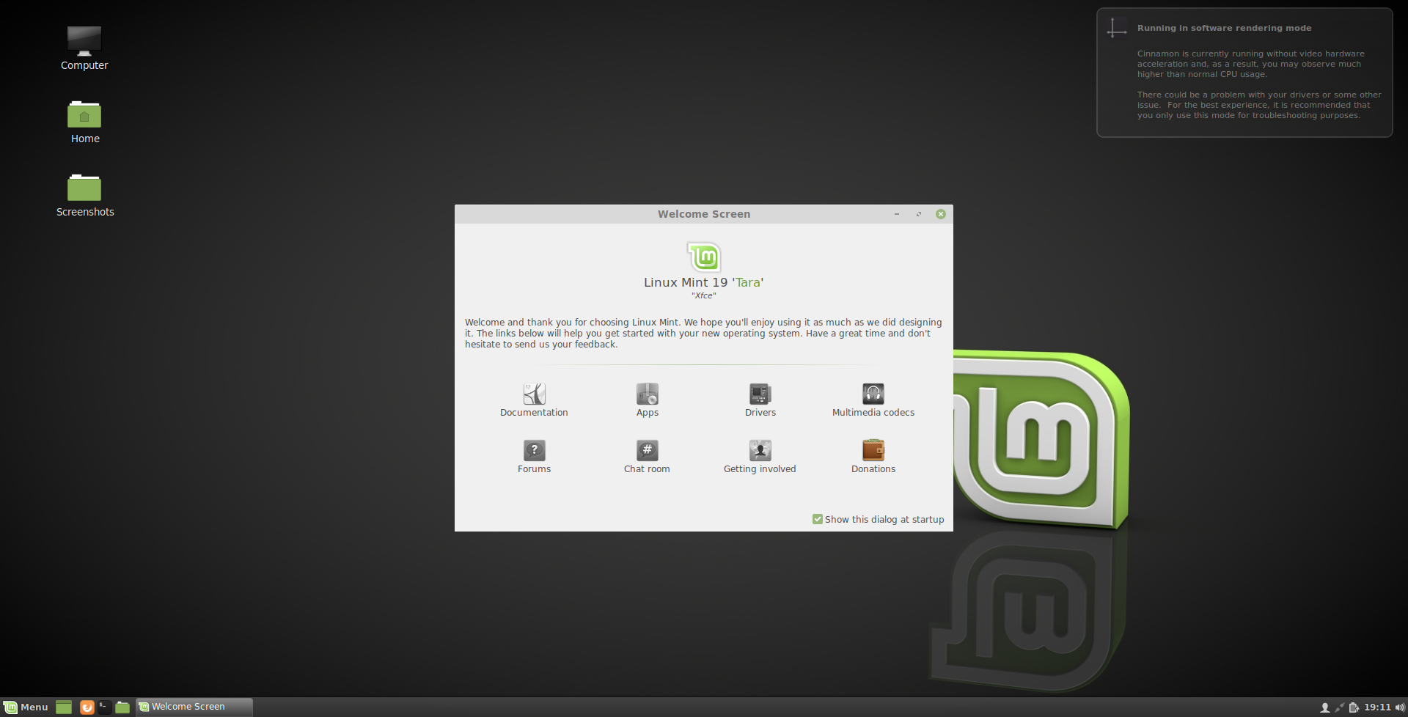The height and width of the screenshot is (717, 1408).
Task: Open the Computer desktop icon
Action: [x=84, y=41]
